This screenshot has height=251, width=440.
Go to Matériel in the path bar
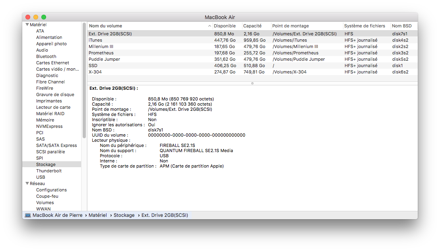click(x=98, y=215)
